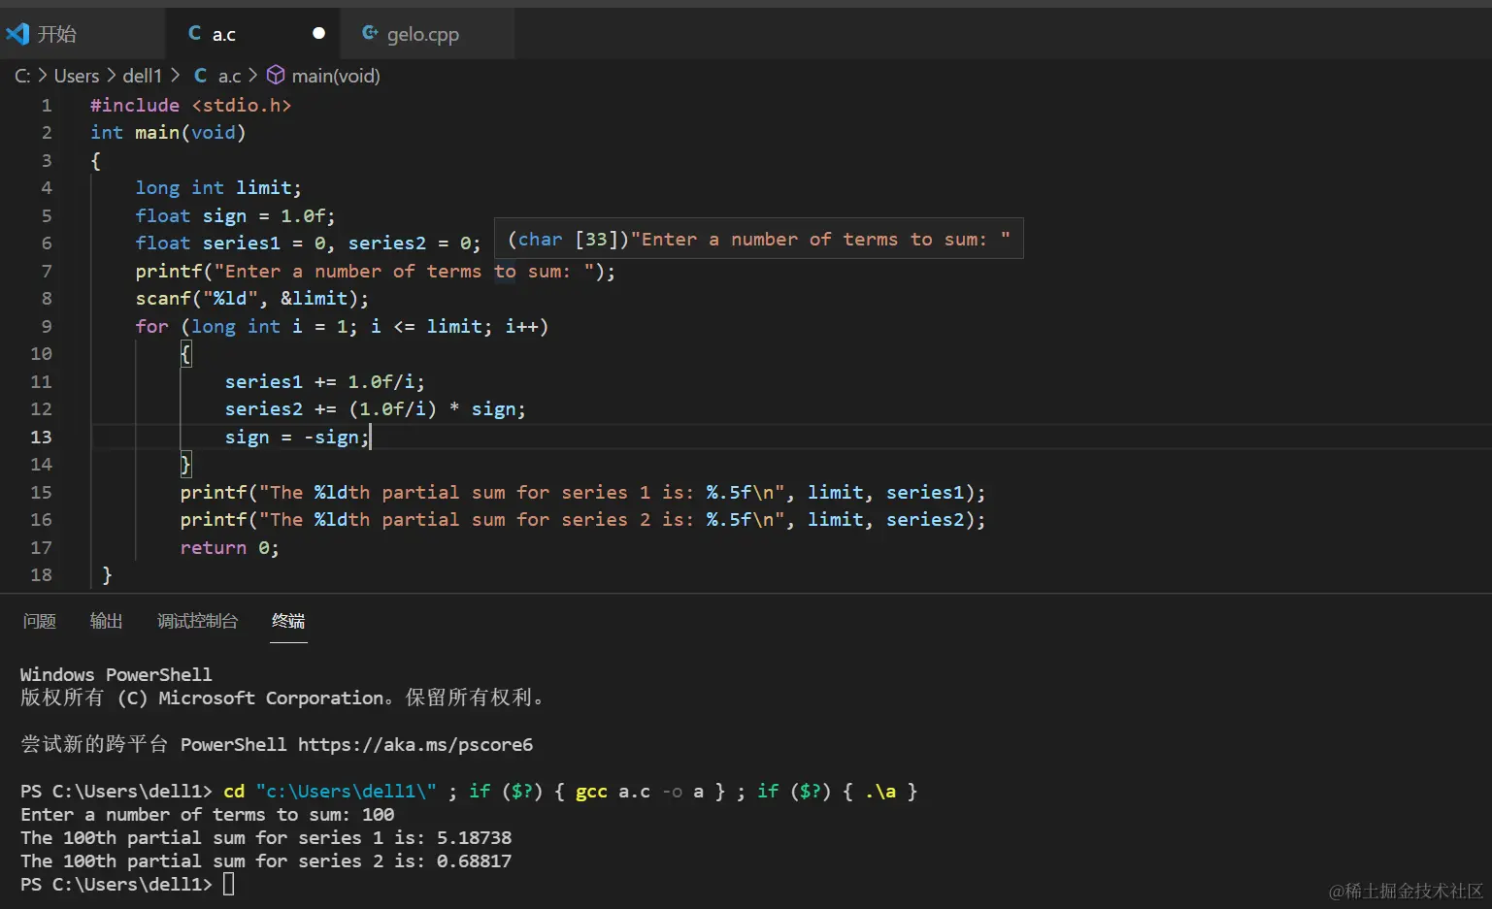Viewport: 1492px width, 909px height.
Task: Click on 'return' keyword in line 17
Action: point(214,547)
